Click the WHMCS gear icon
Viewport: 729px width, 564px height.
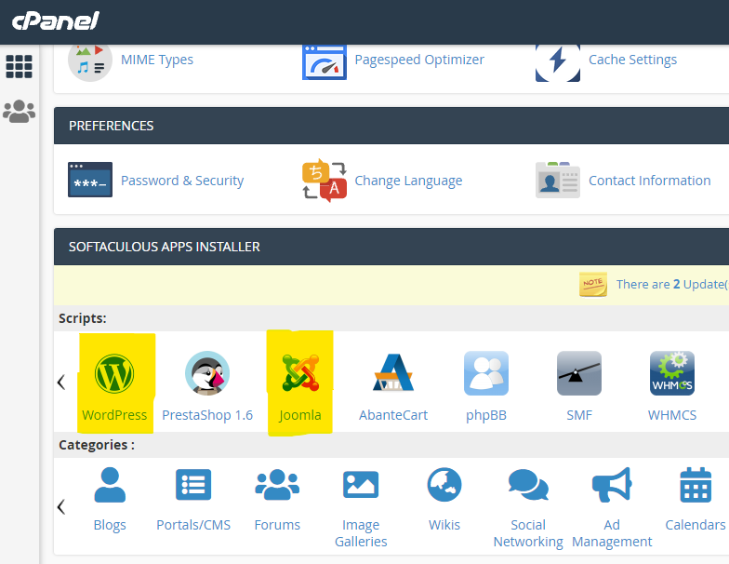coord(672,373)
